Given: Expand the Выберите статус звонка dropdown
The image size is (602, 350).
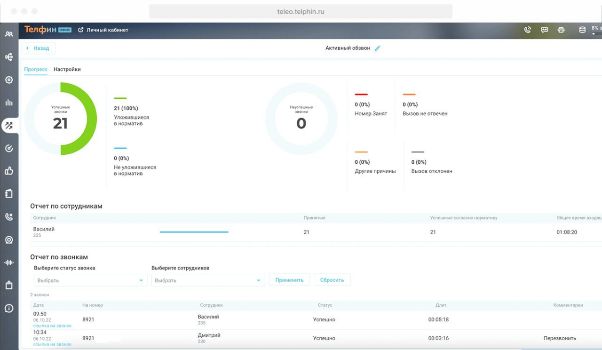Looking at the screenshot, I should tap(89, 280).
